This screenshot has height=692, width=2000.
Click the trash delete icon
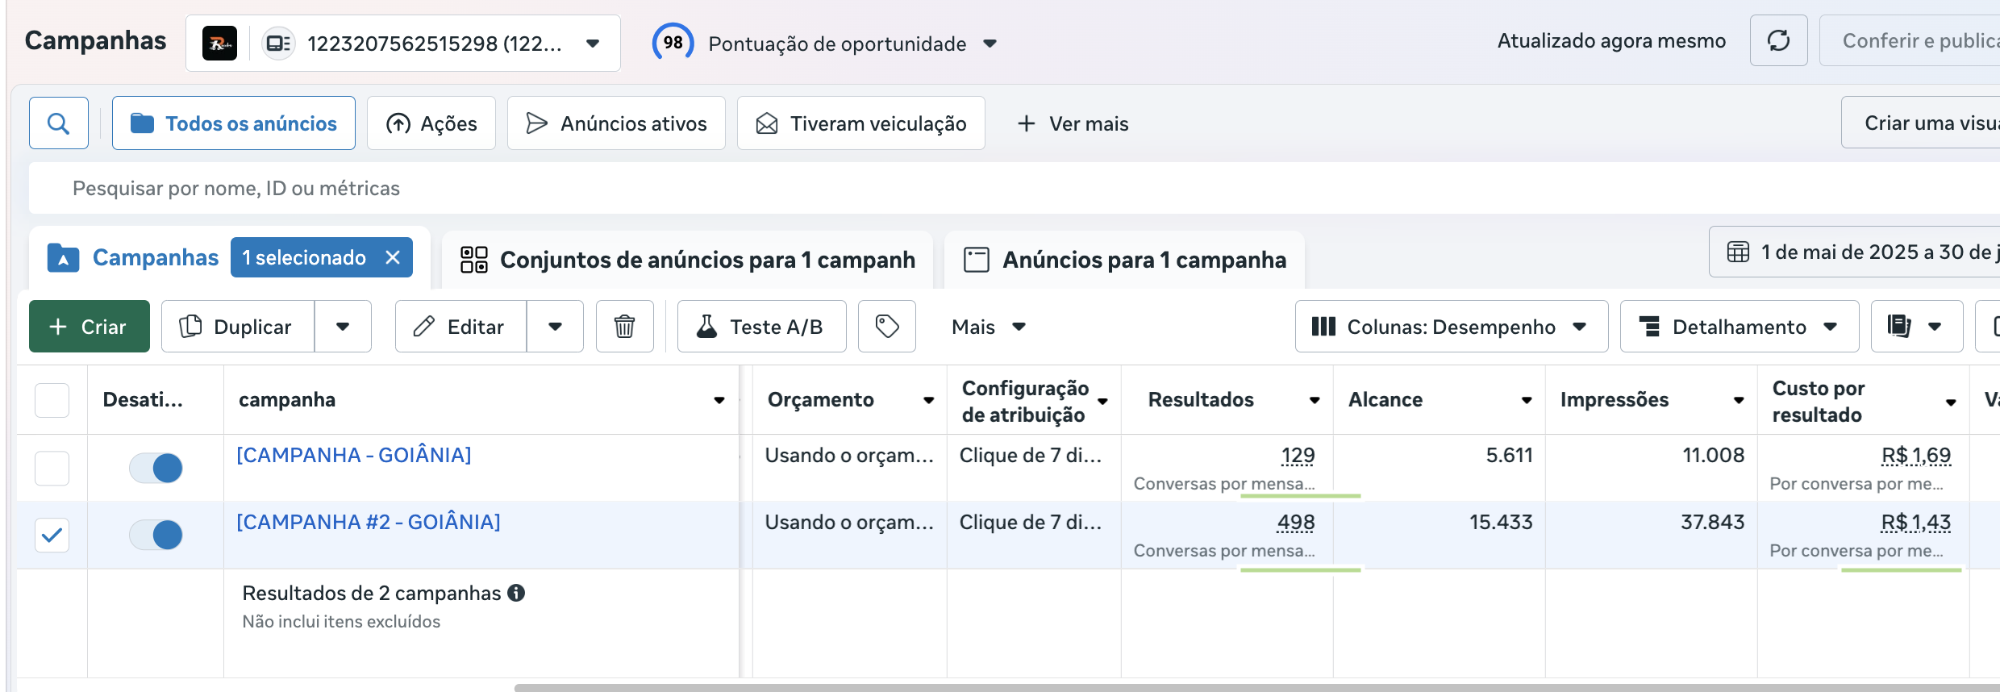pyautogui.click(x=624, y=327)
